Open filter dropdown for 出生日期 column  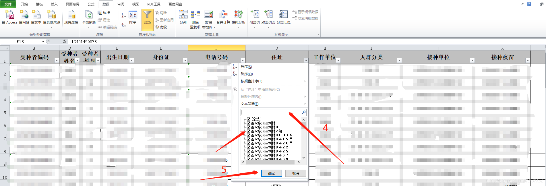coord(131,61)
